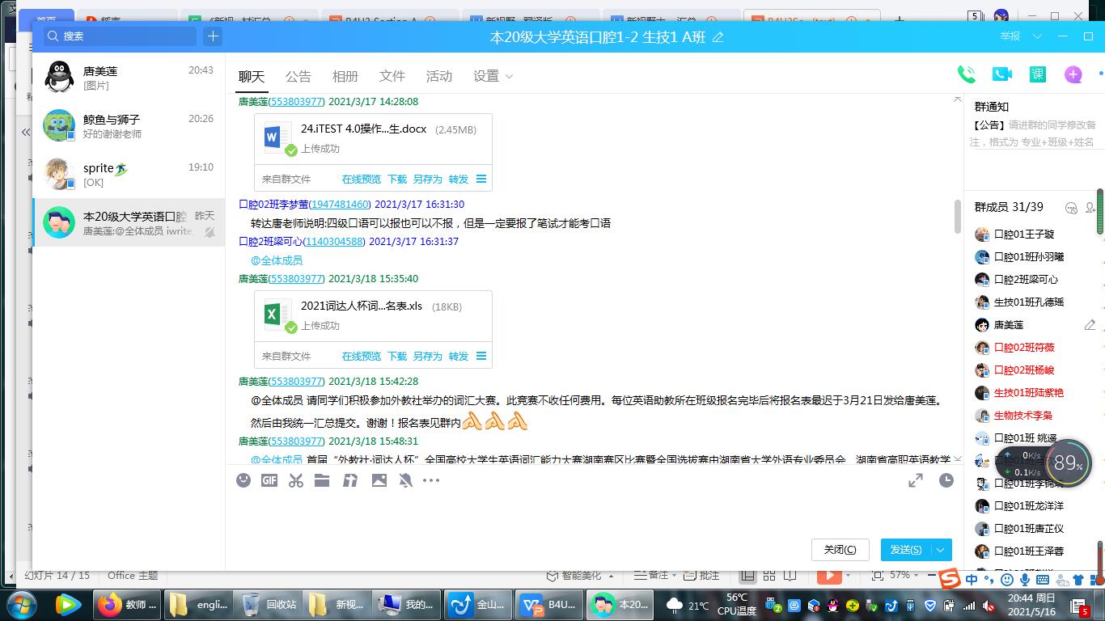Open the music share icon
Screen dimensions: 1105x621
[x=349, y=480]
